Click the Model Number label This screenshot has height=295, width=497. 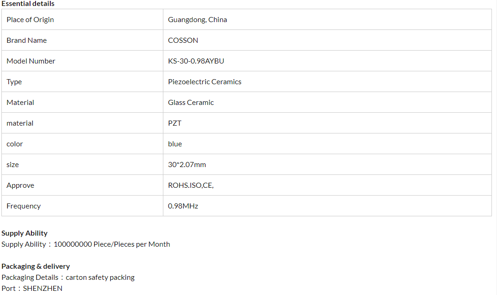point(30,61)
